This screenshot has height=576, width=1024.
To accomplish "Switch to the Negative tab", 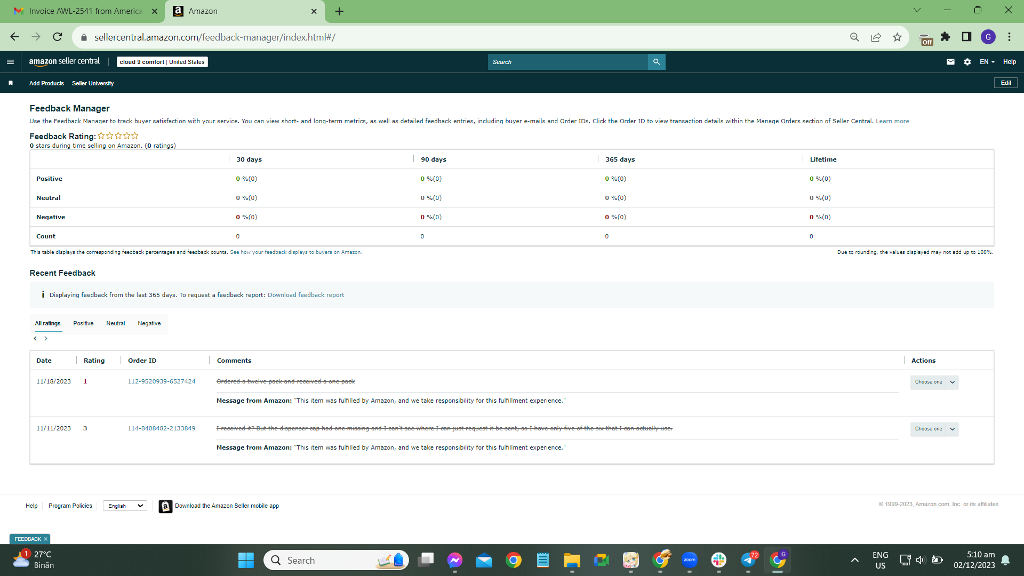I will 149,323.
